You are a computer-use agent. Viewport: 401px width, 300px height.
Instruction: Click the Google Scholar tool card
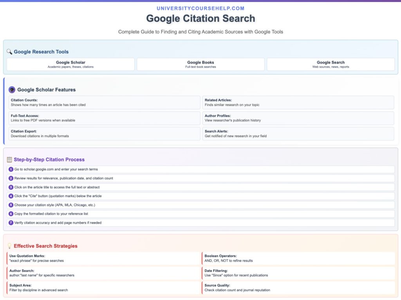[70, 64]
